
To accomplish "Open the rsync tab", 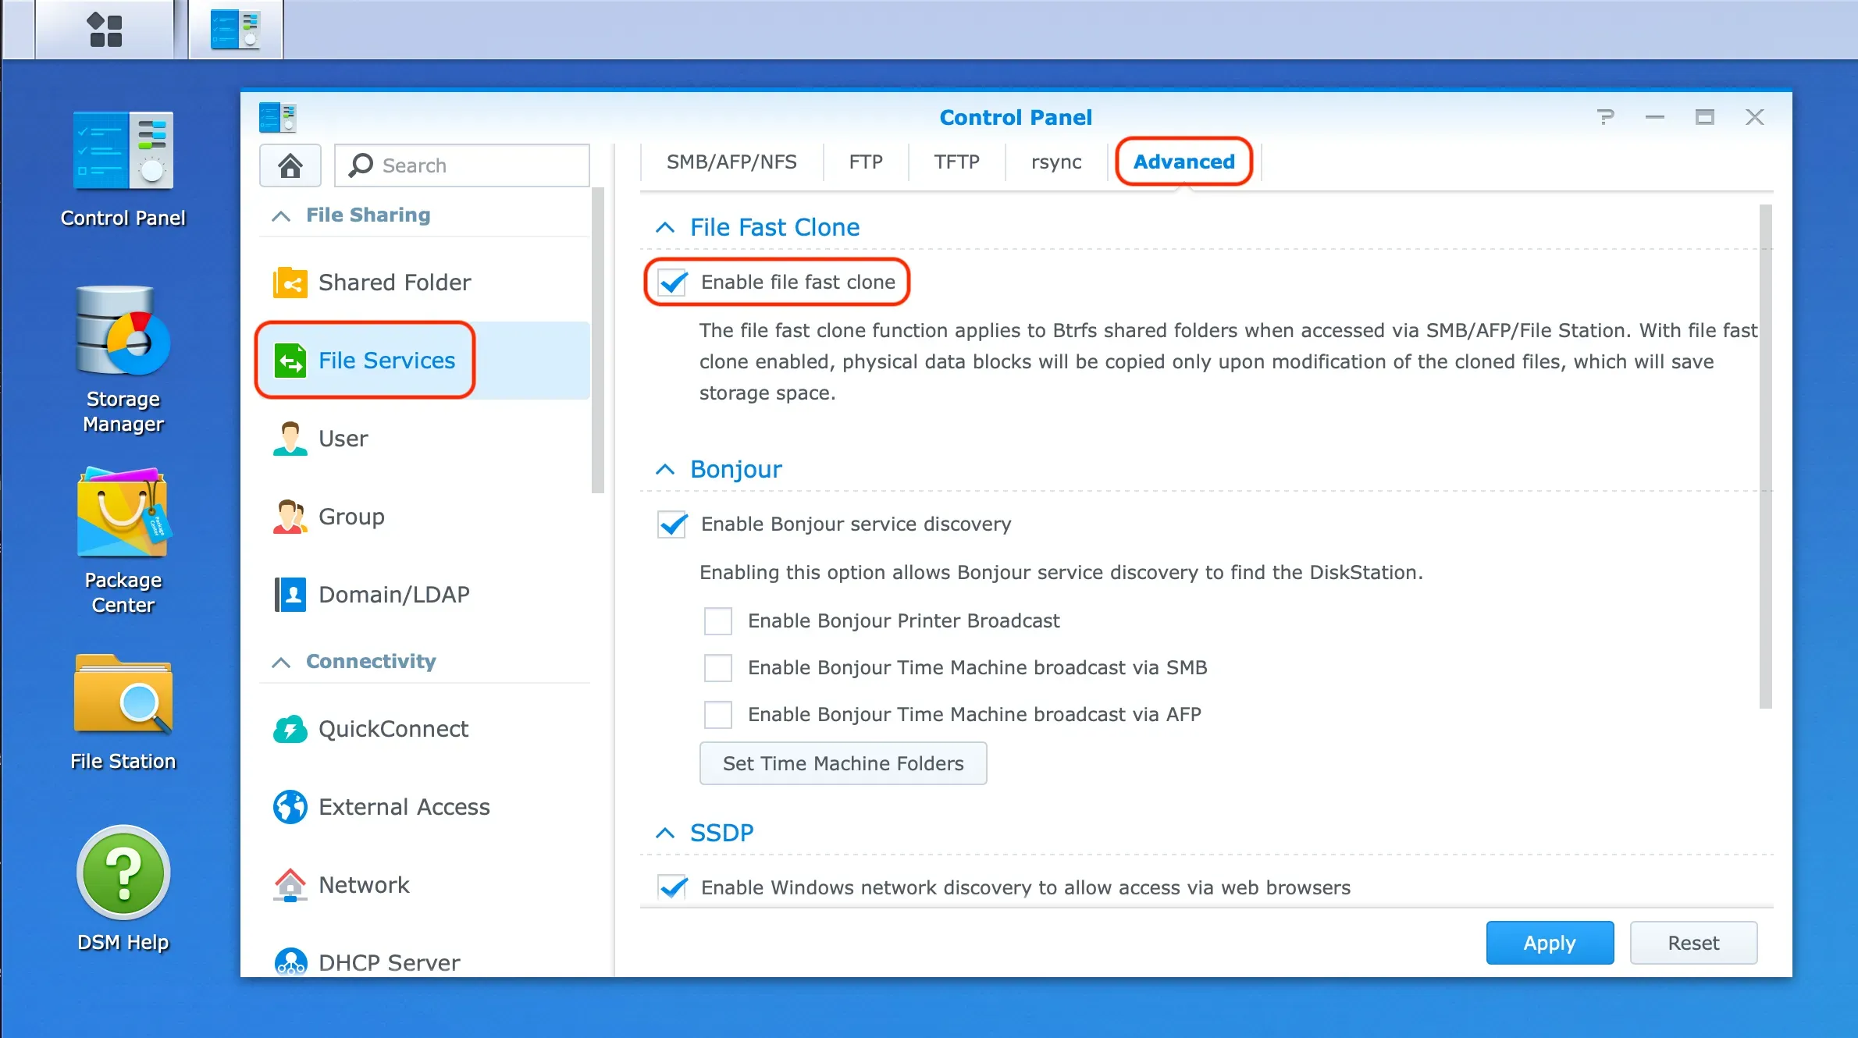I will click(1056, 162).
